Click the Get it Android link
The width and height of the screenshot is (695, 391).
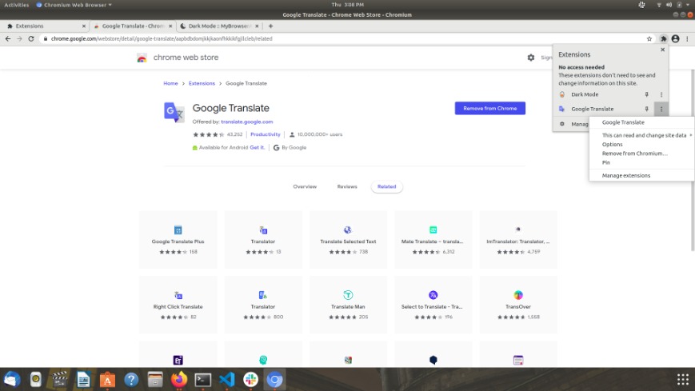[257, 148]
